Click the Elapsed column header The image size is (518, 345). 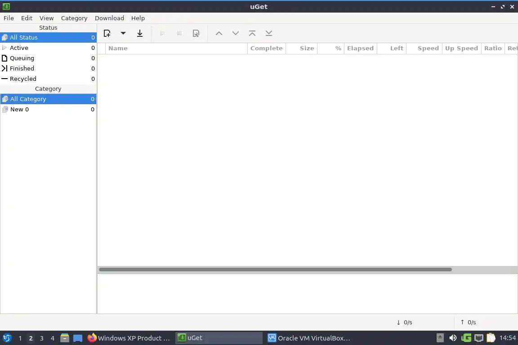(361, 49)
